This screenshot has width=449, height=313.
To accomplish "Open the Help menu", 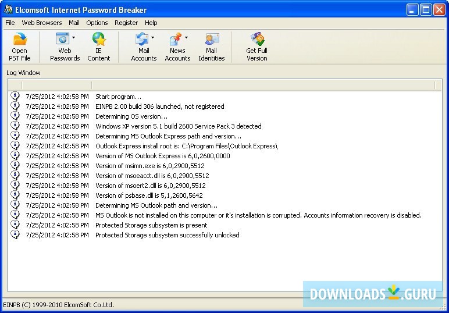I will pos(151,23).
